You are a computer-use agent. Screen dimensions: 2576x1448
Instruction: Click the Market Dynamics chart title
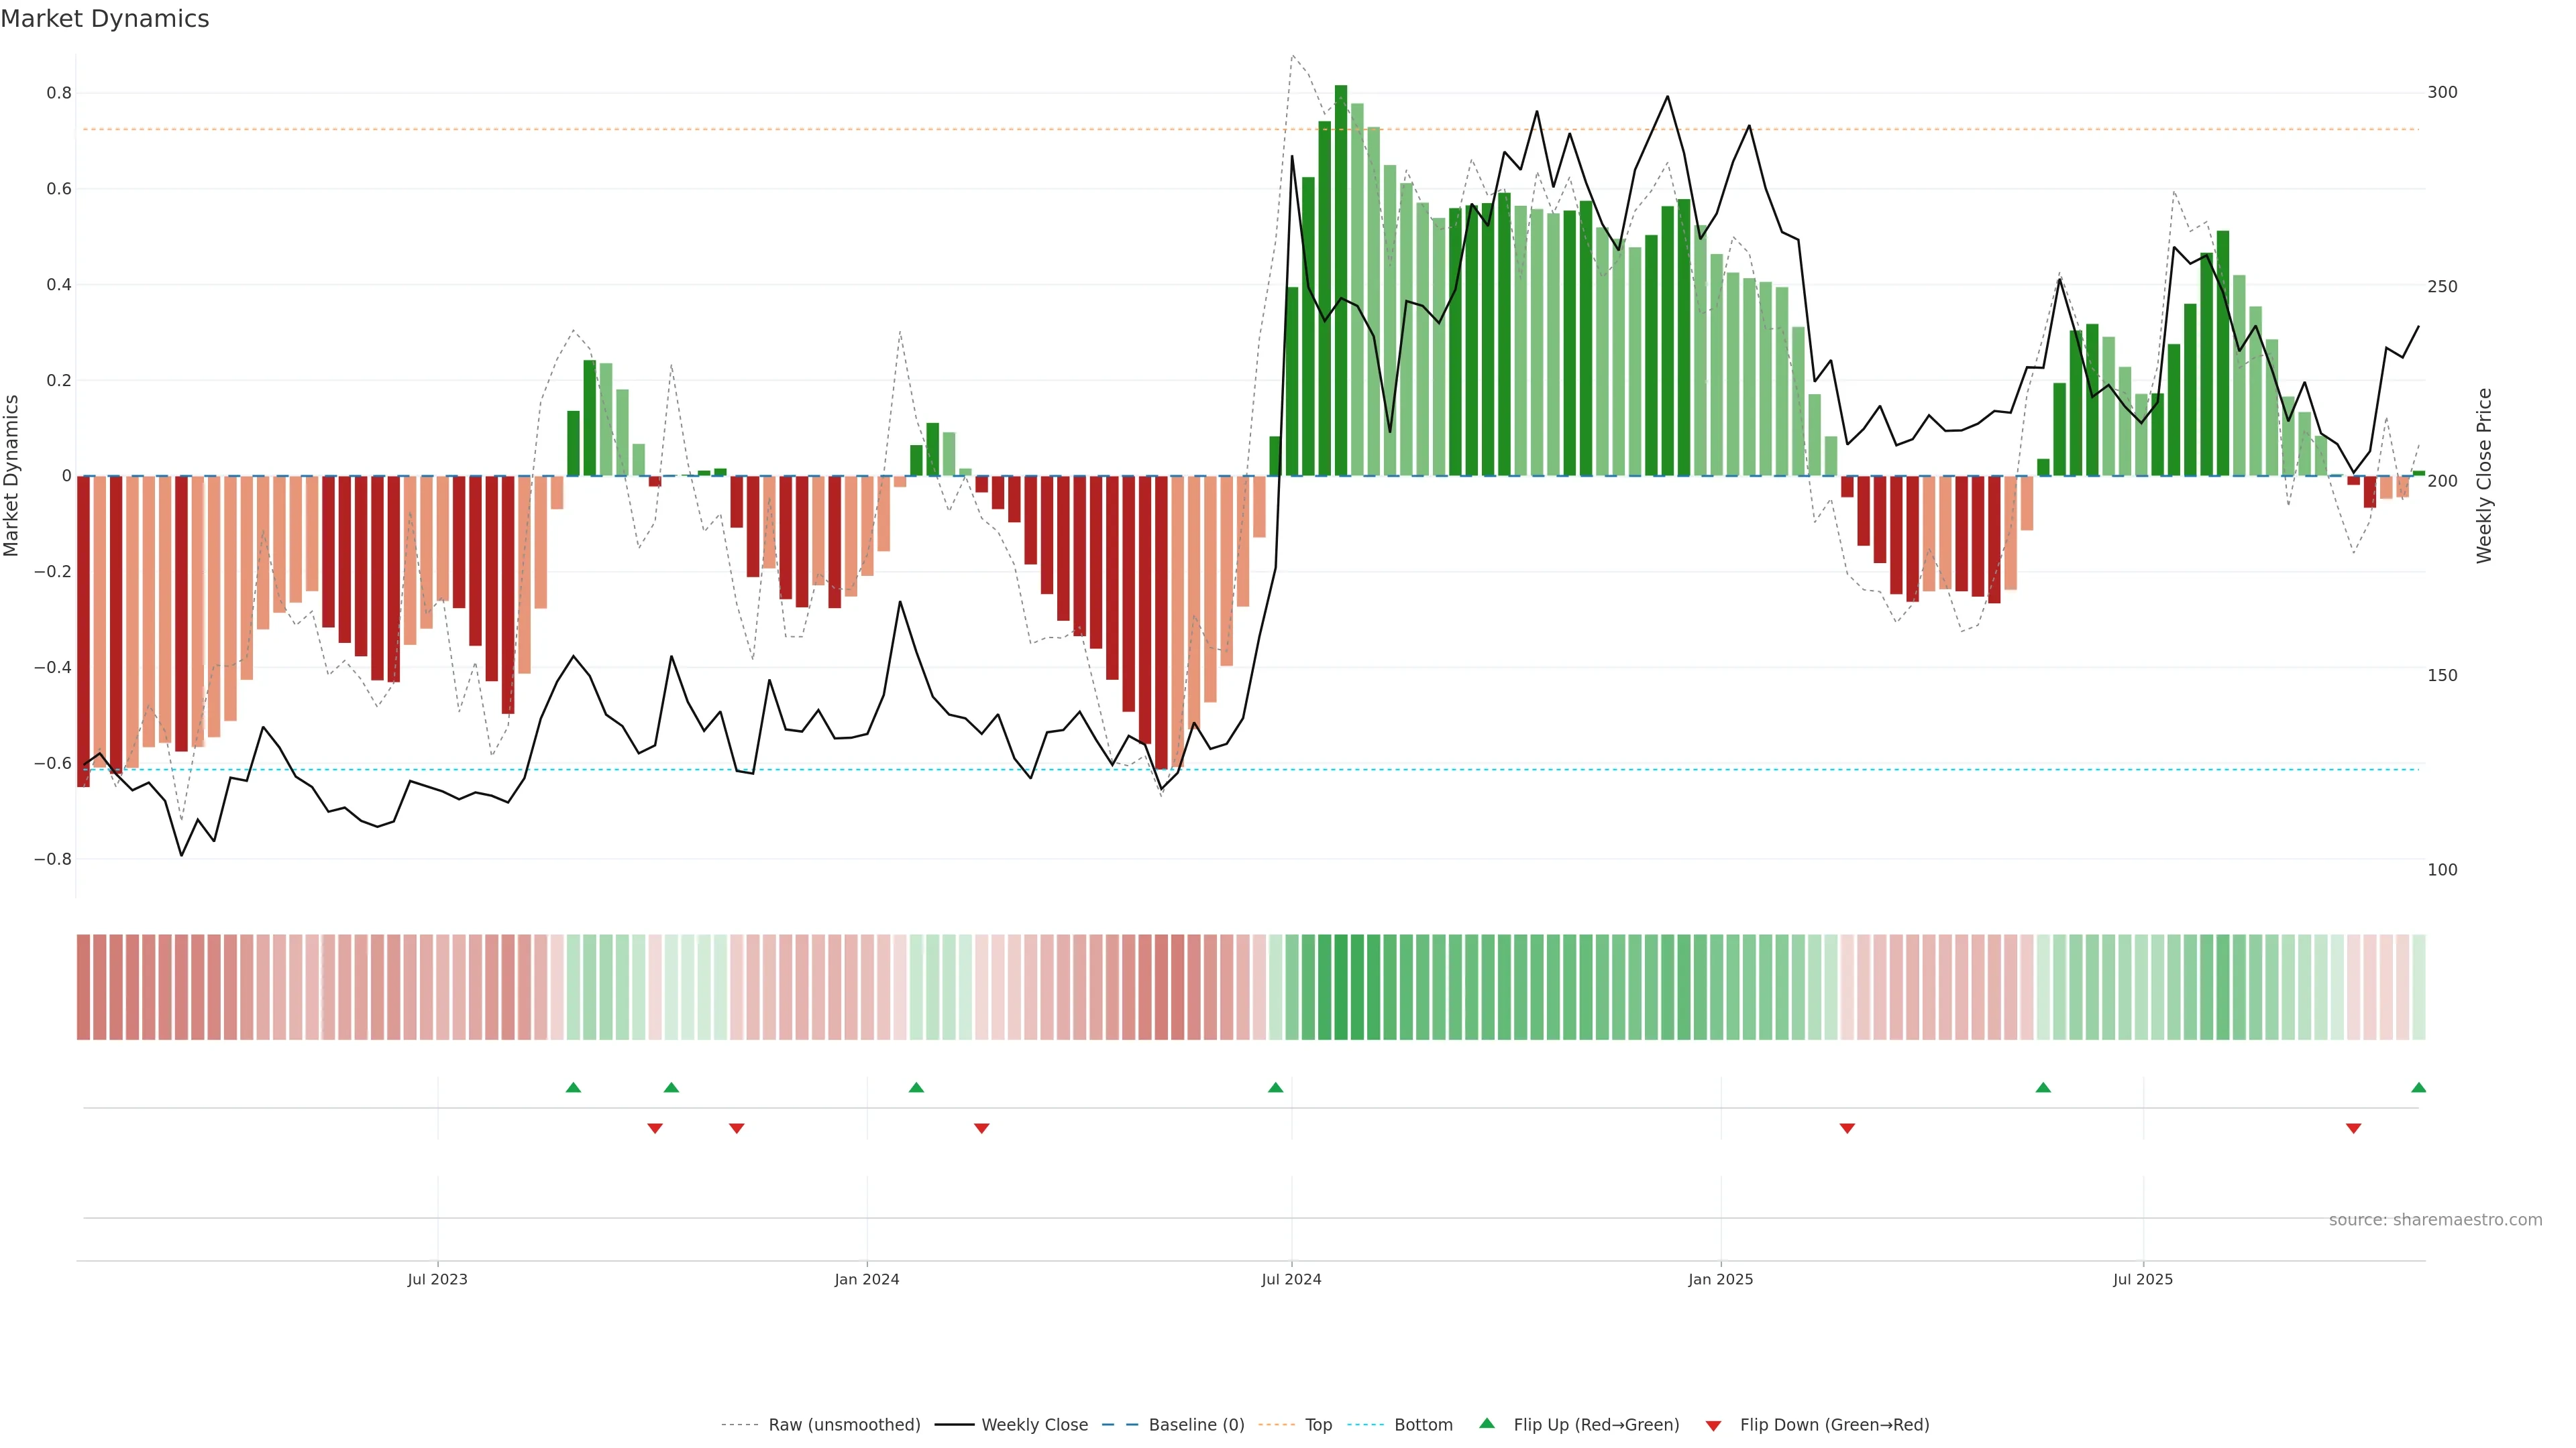105,19
